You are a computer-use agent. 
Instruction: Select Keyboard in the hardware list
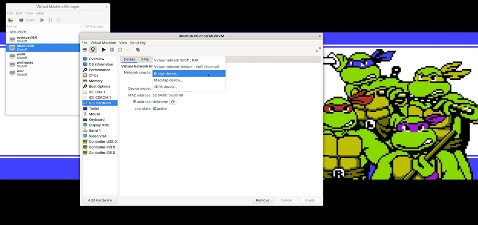pyautogui.click(x=100, y=119)
